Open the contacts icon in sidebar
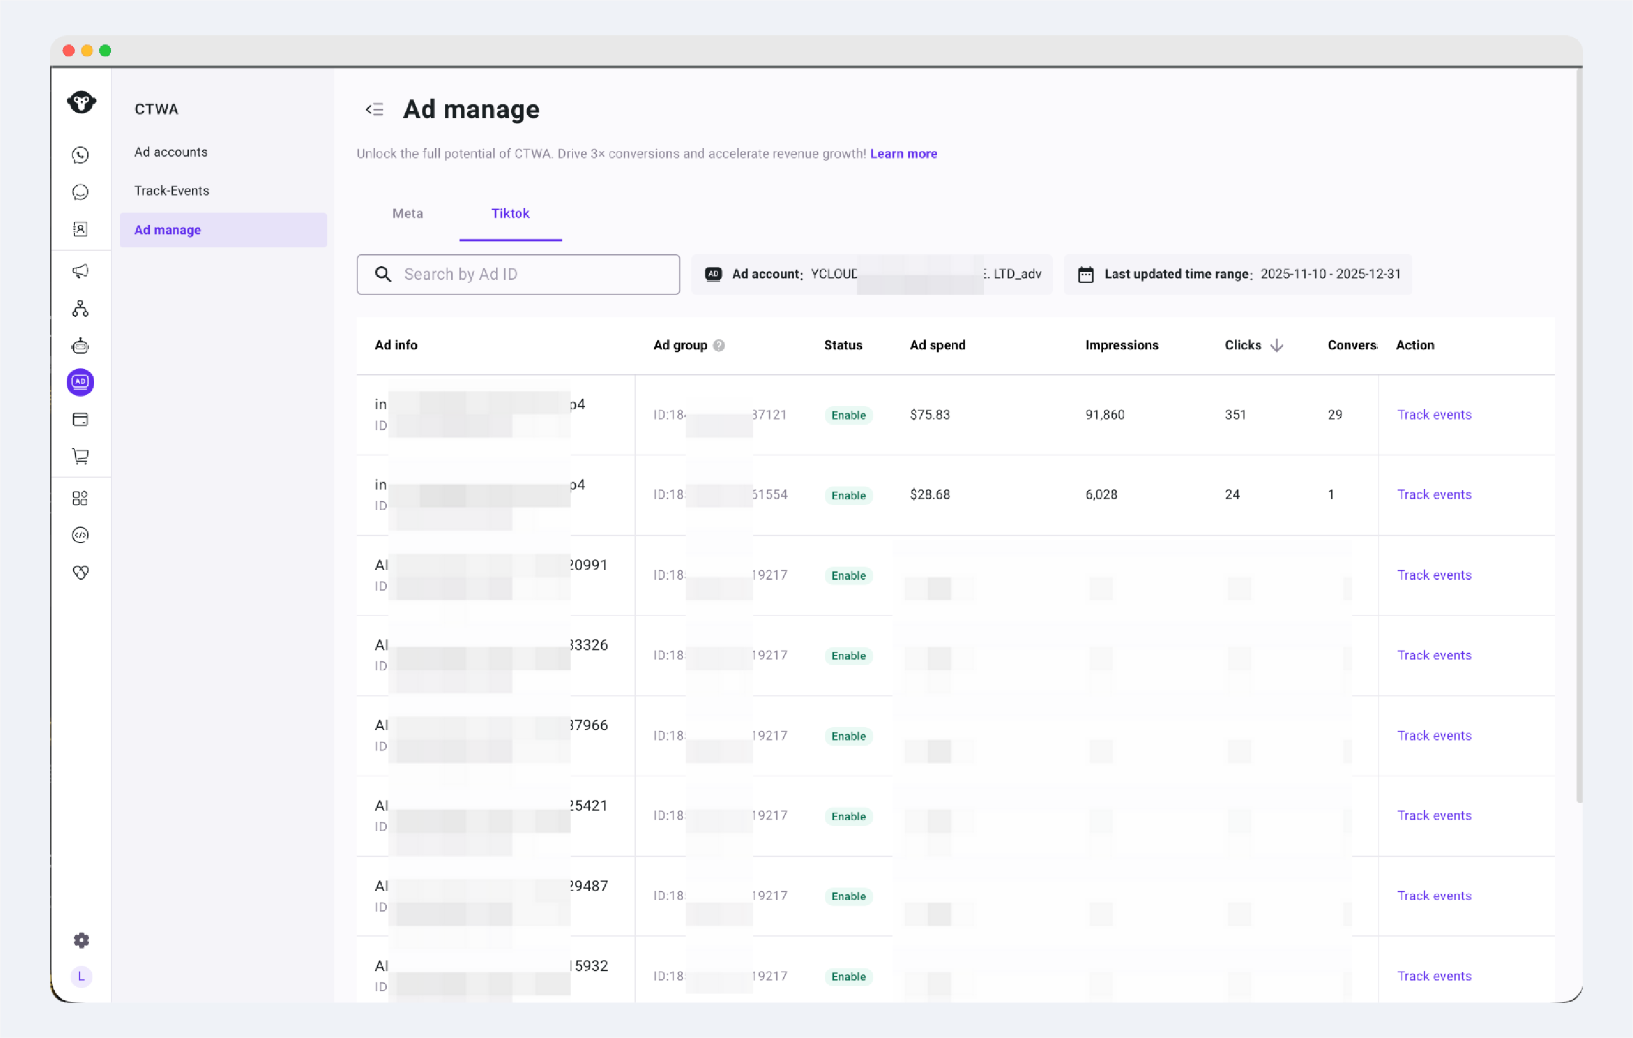 pyautogui.click(x=80, y=229)
